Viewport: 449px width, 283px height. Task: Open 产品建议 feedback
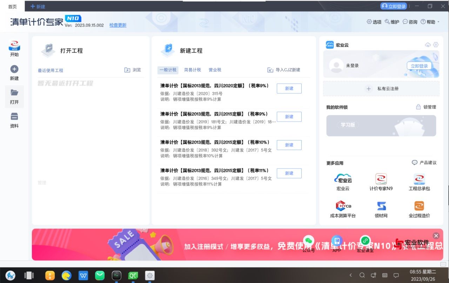pos(424,163)
